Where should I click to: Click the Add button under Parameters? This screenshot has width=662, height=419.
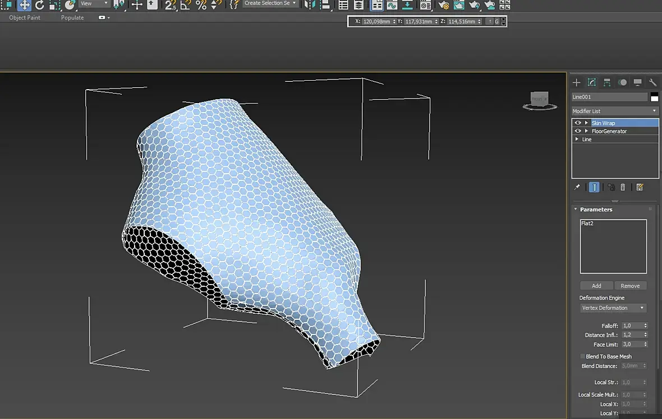(596, 286)
